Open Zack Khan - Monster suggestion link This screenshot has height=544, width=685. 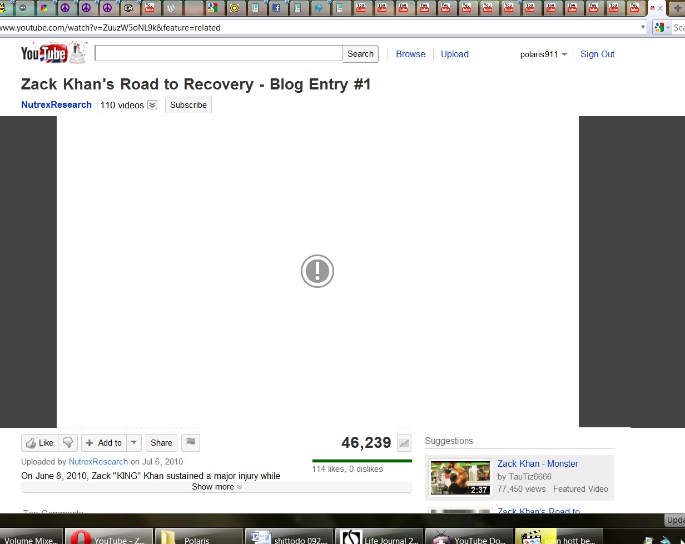pyautogui.click(x=538, y=463)
